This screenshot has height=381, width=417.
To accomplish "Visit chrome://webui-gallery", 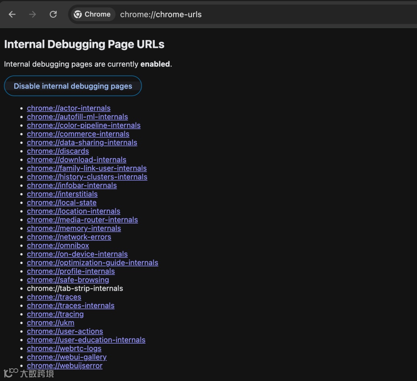I will [67, 357].
